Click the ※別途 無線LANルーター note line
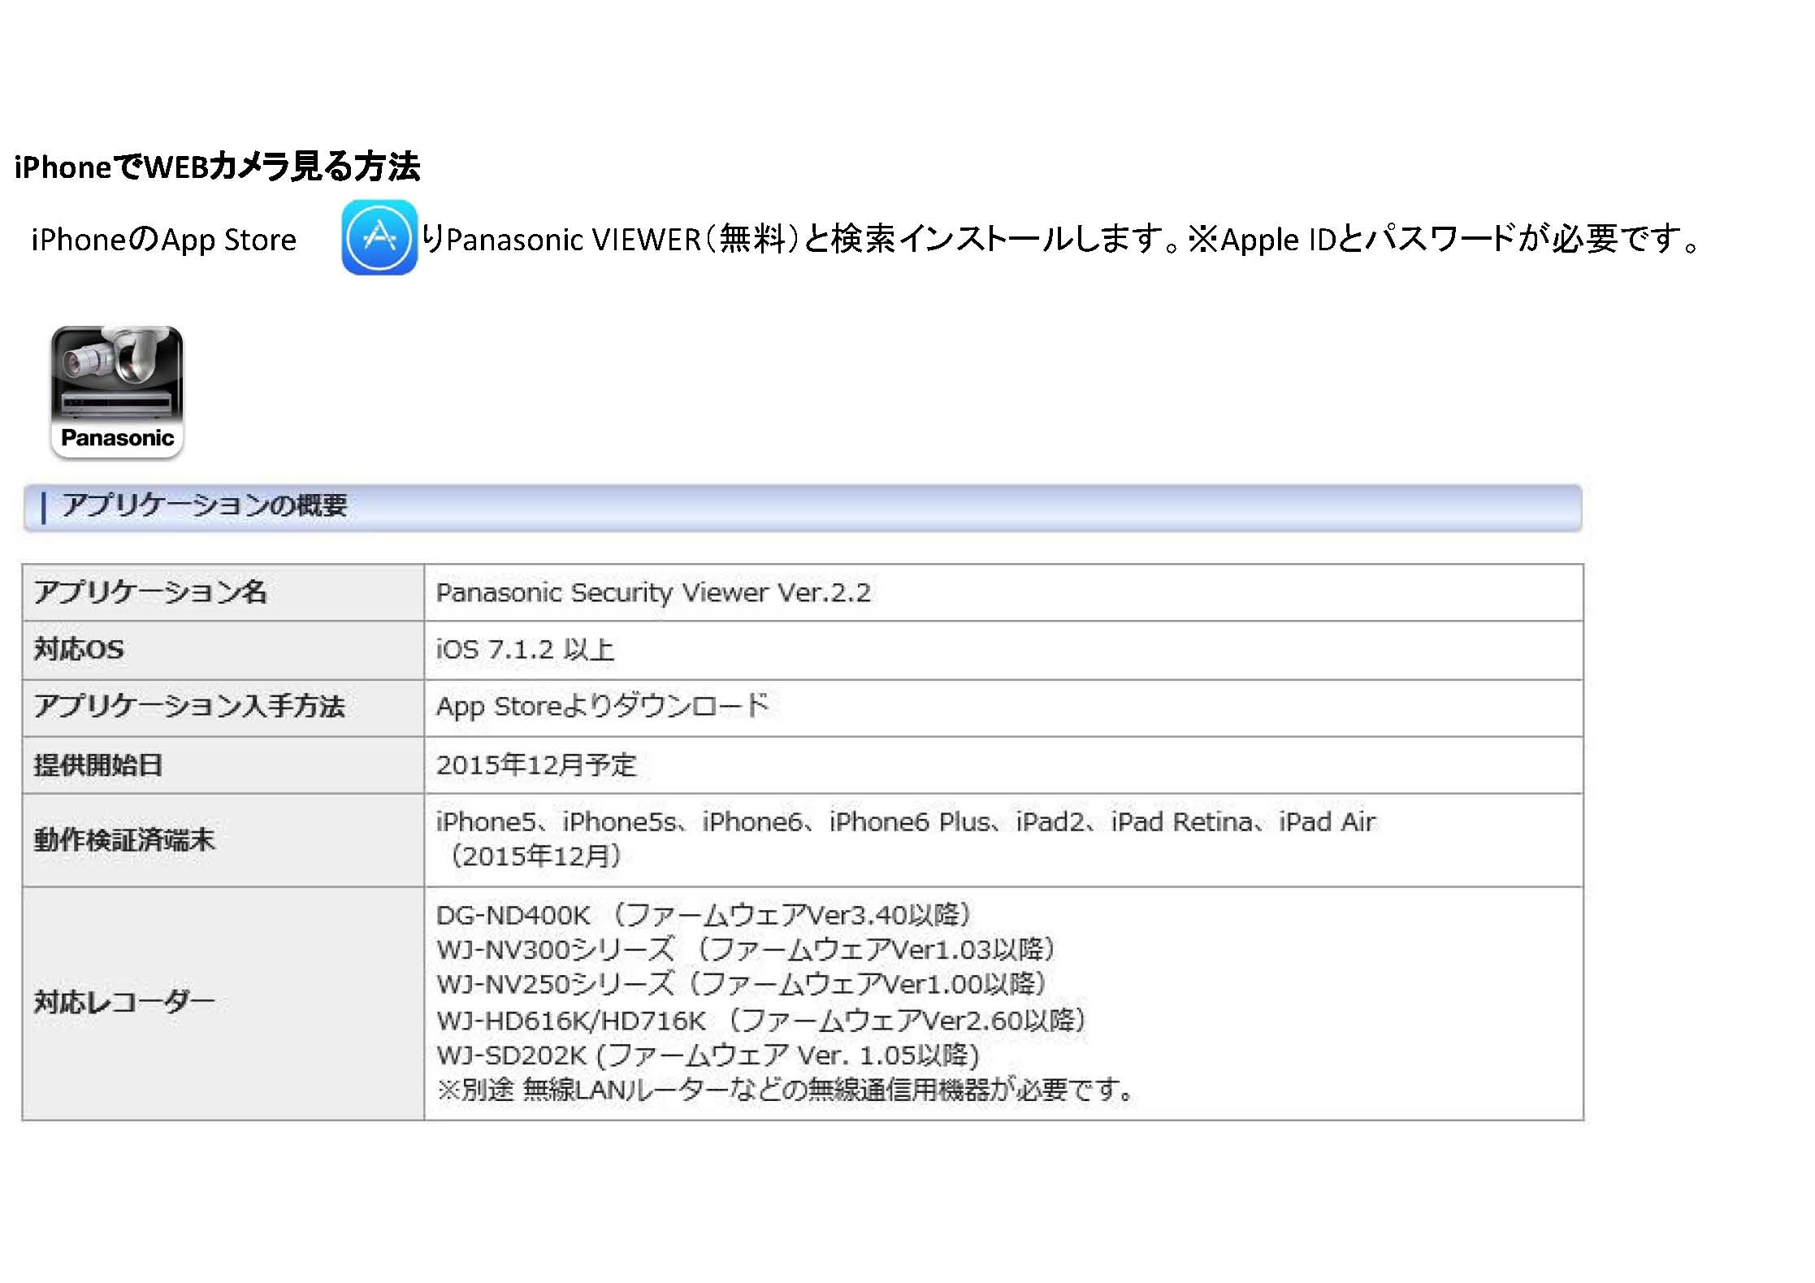 [785, 1090]
